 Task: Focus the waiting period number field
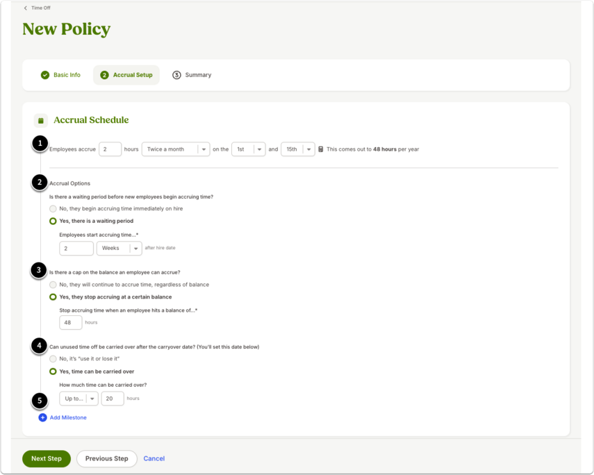coord(76,248)
